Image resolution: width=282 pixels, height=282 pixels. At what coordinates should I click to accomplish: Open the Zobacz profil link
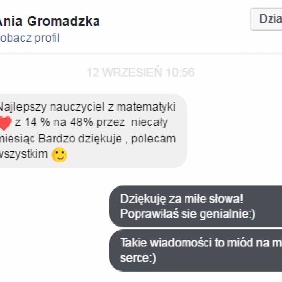coord(30,38)
